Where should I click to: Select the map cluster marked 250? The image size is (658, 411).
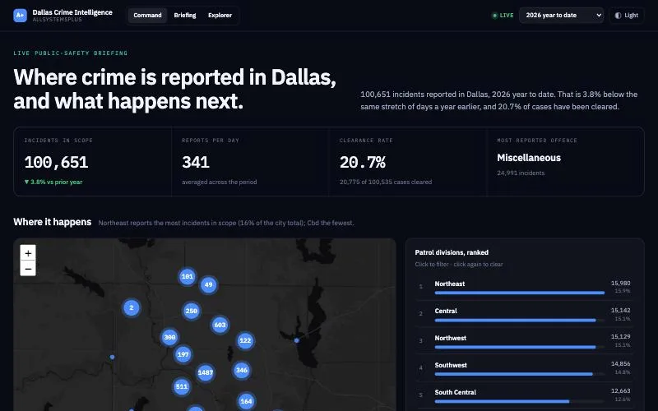coord(192,311)
